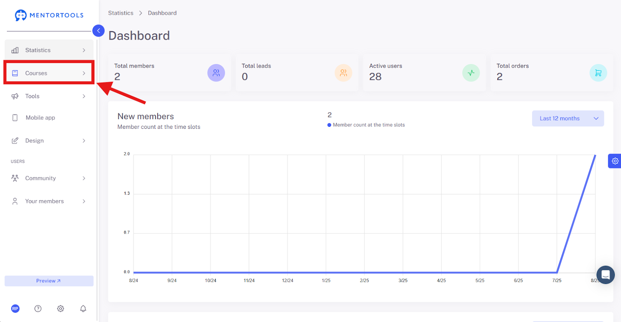Toggle Member count legend series
Viewport: 621px width, 322px height.
click(x=366, y=125)
